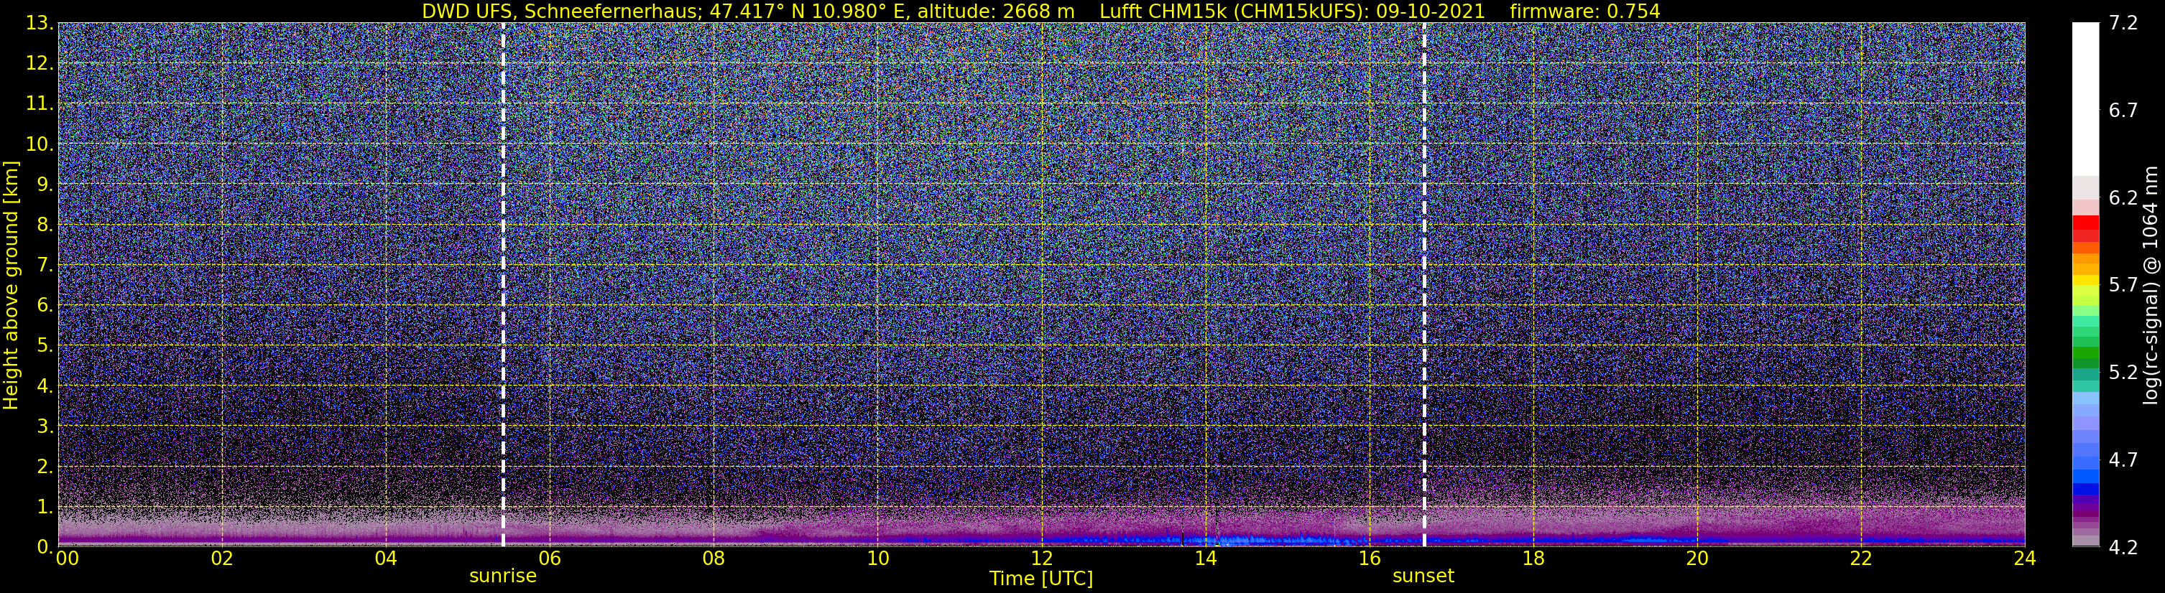Click the time axis tick label '06'
Screen dimensions: 2165x593
click(550, 559)
